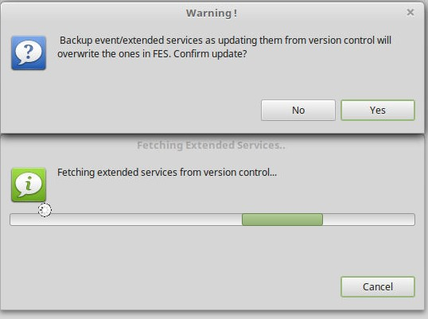Click the blue question mark bubble icon
The image size is (428, 319).
29,53
